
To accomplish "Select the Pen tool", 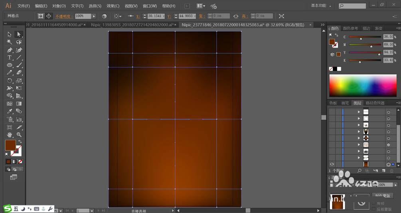I will 10,50.
